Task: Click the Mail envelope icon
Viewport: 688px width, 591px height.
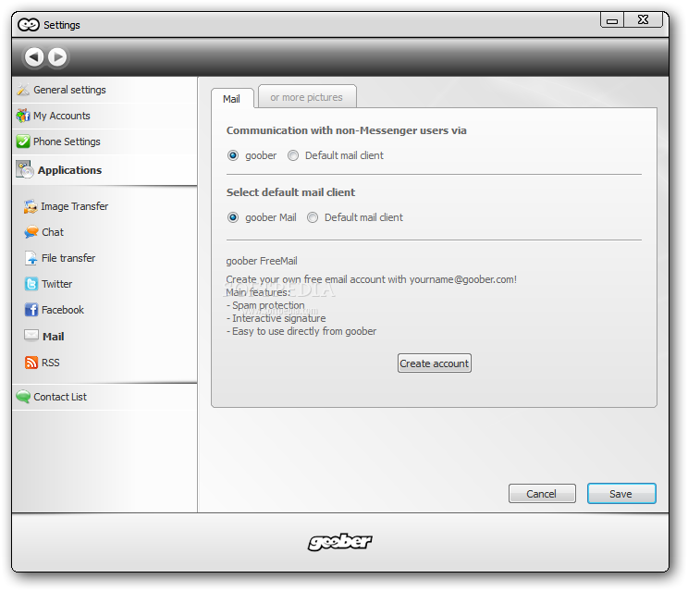Action: point(31,336)
